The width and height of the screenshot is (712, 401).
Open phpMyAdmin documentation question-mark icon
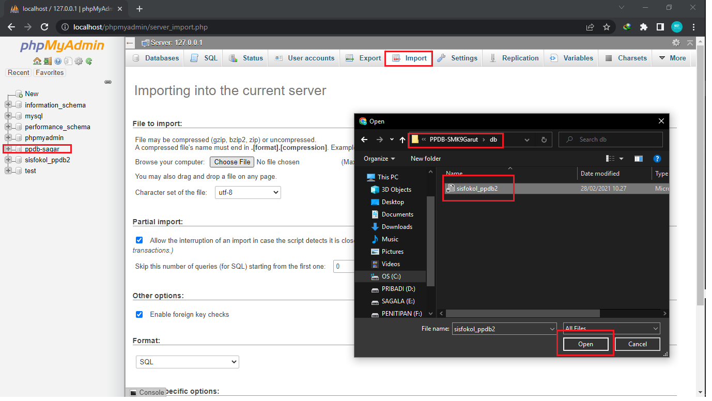pyautogui.click(x=58, y=61)
